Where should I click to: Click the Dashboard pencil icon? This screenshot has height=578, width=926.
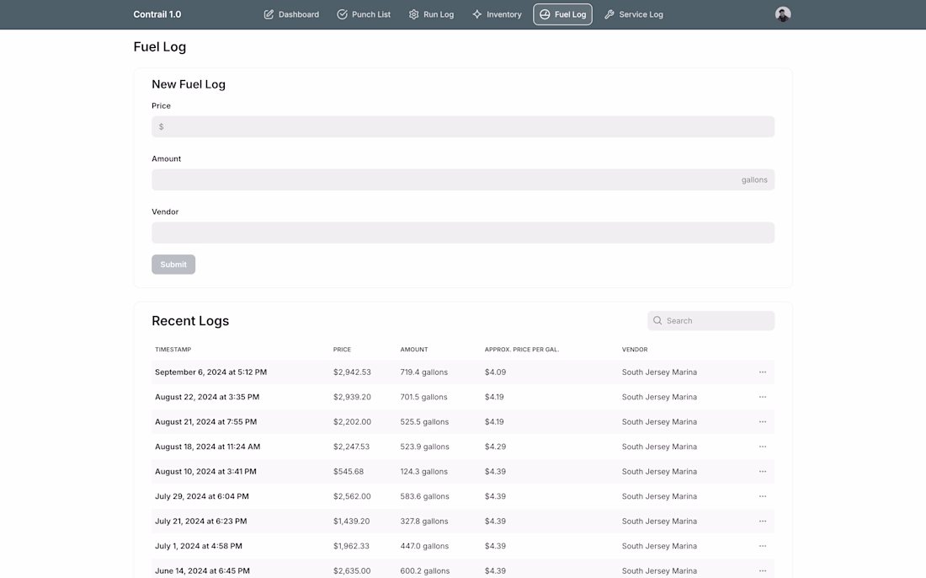(x=269, y=14)
